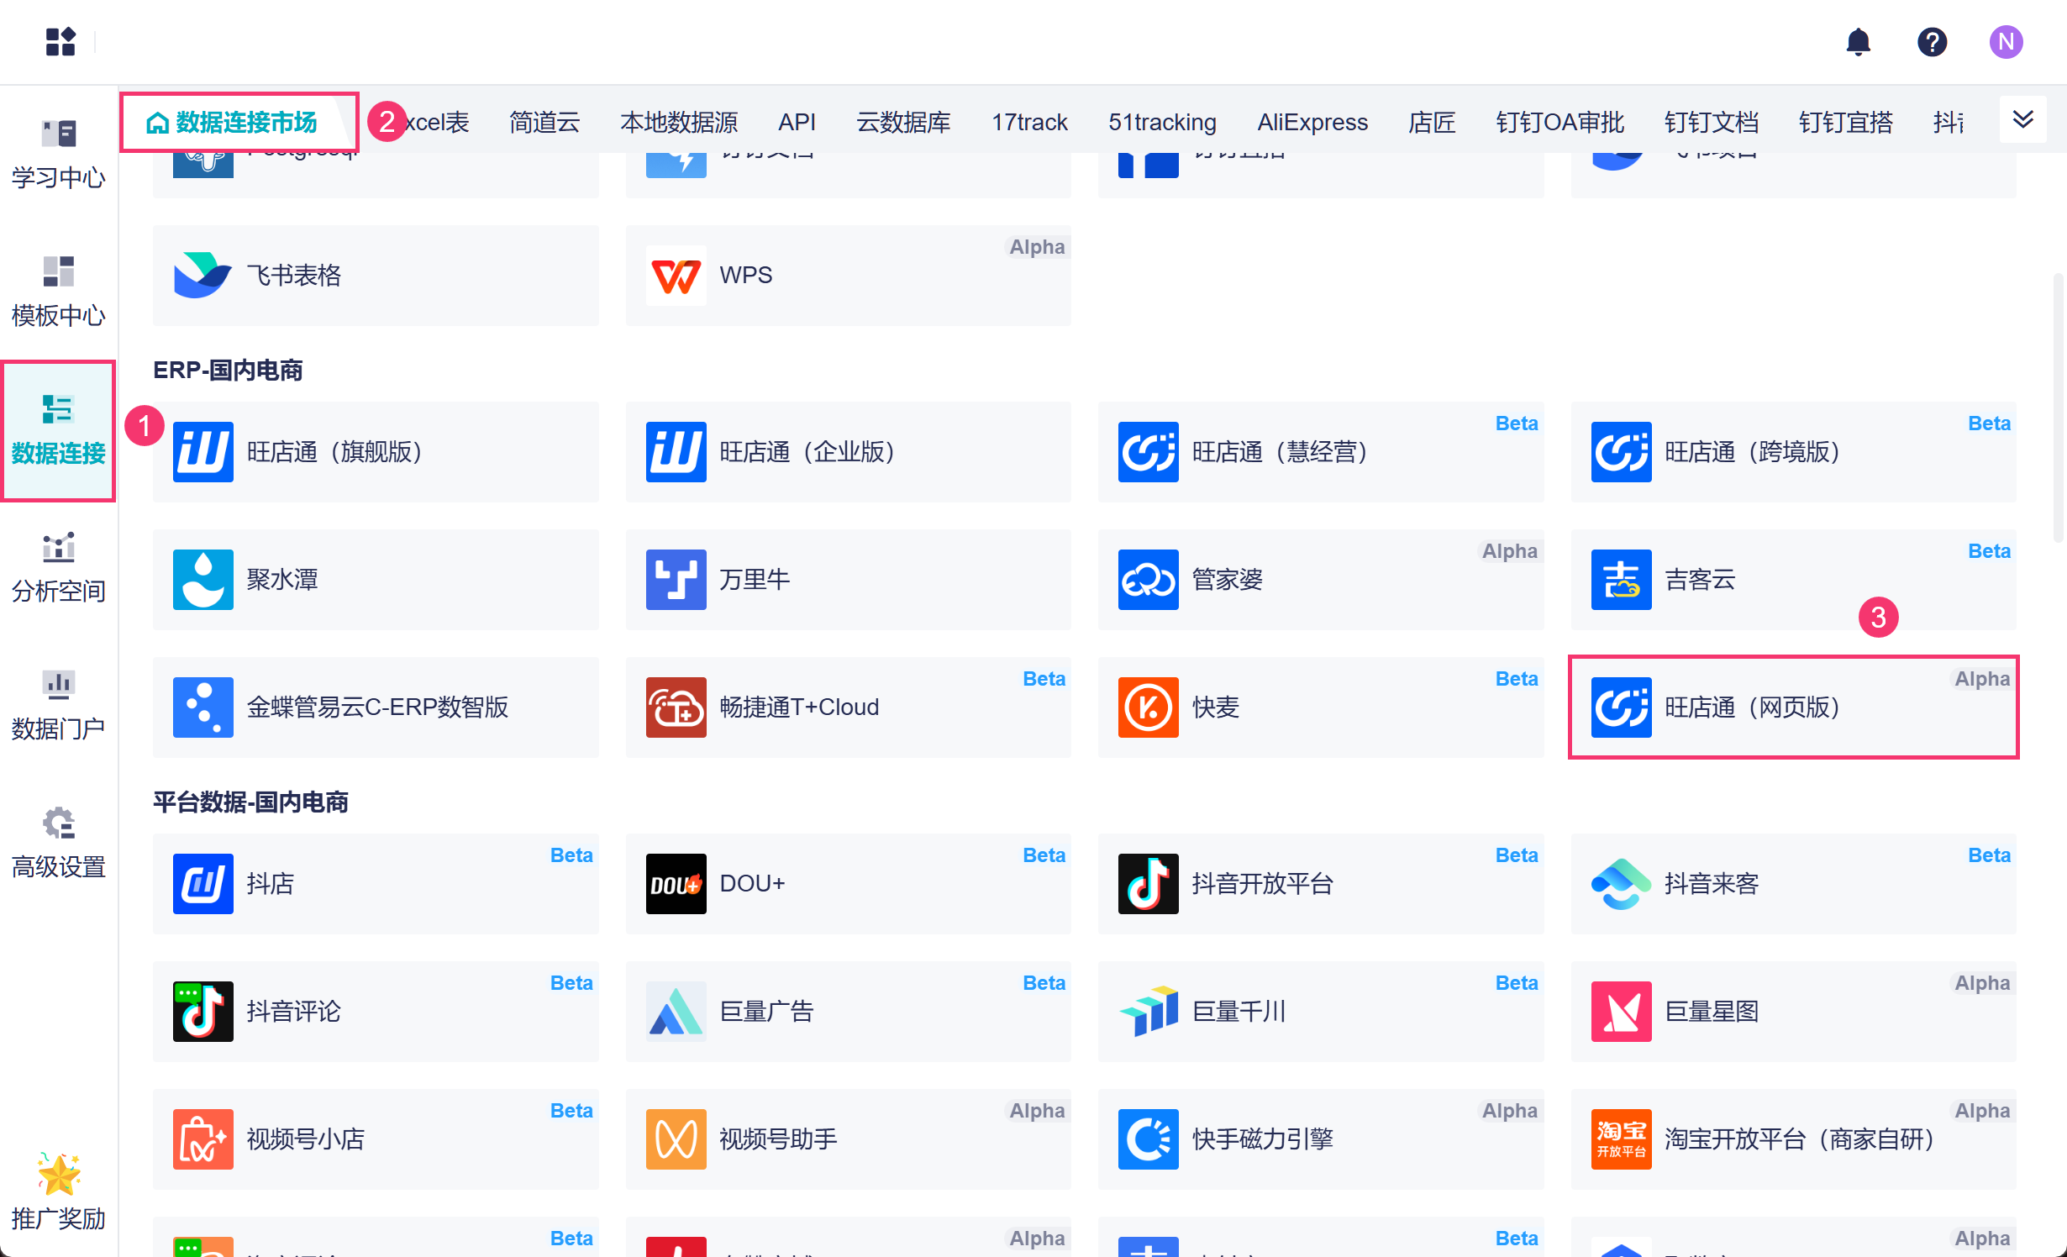Click the 吉客云 logo icon
This screenshot has height=1257, width=2067.
click(x=1621, y=580)
